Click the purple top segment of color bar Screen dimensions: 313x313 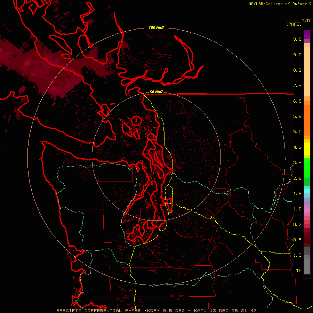(x=307, y=35)
